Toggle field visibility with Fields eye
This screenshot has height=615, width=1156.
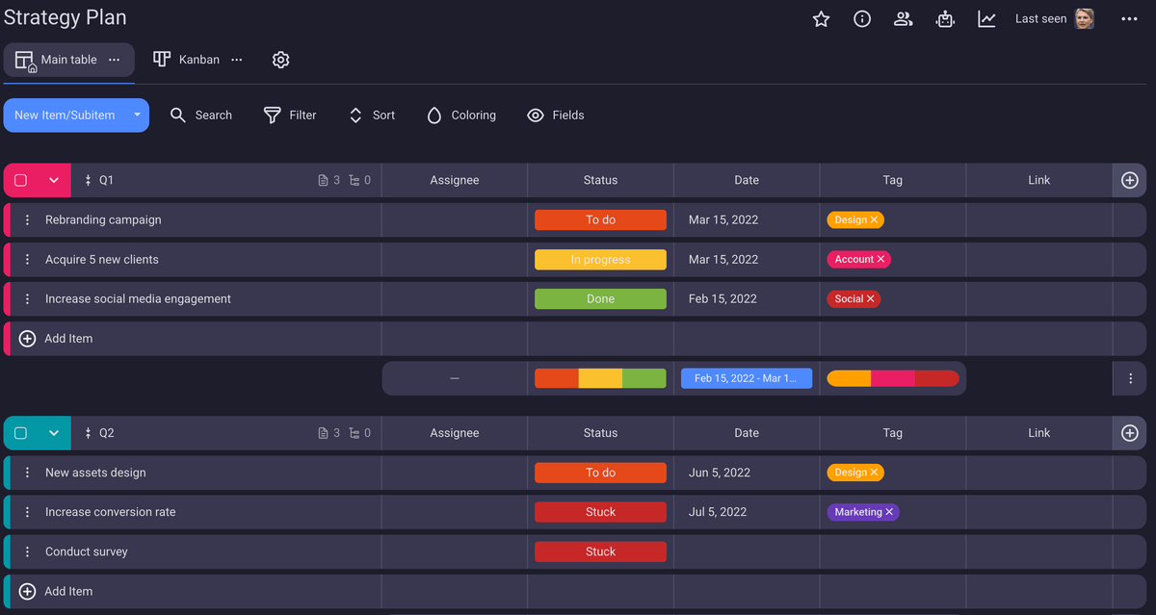point(556,115)
